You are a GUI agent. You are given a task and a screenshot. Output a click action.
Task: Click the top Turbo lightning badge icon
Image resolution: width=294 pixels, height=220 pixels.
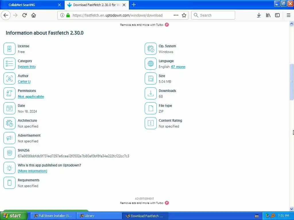tap(167, 25)
